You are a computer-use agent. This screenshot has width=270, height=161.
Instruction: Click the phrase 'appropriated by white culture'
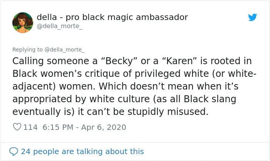coord(81,99)
